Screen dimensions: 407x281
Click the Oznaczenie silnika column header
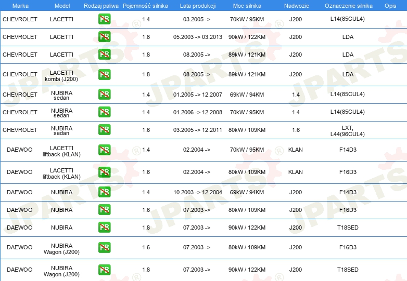tap(348, 6)
